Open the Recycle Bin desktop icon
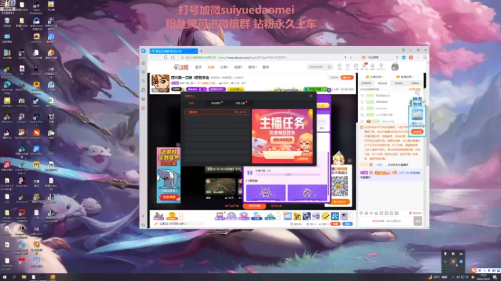 point(7,23)
